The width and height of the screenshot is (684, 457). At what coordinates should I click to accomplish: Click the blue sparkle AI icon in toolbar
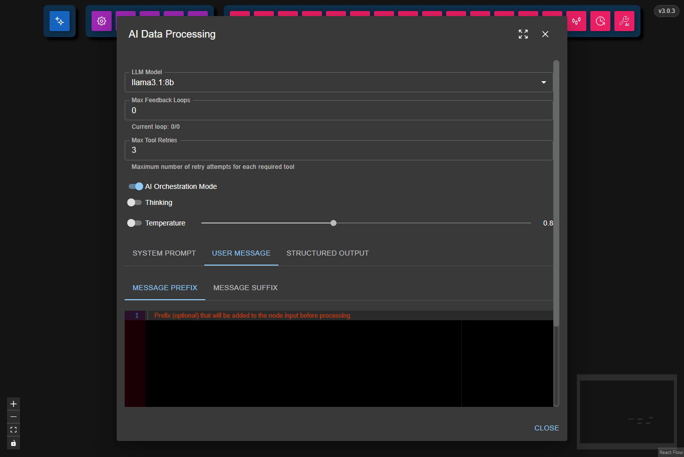(x=60, y=21)
